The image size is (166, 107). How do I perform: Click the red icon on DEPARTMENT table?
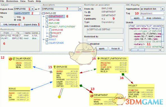[92, 96]
